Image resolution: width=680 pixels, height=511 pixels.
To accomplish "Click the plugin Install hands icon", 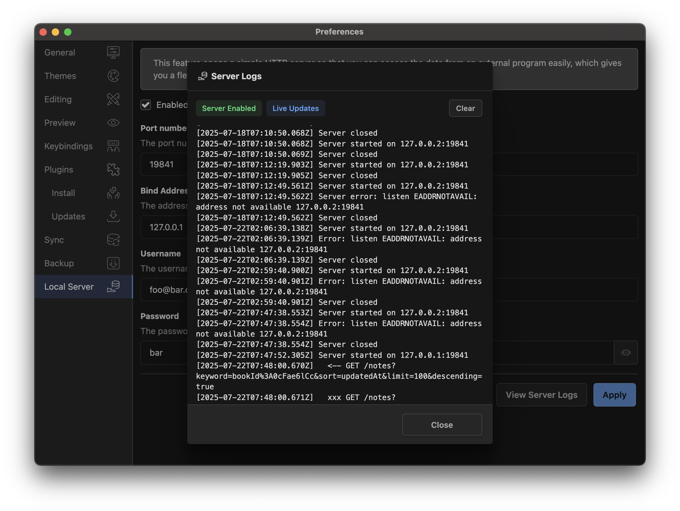I will [x=113, y=193].
